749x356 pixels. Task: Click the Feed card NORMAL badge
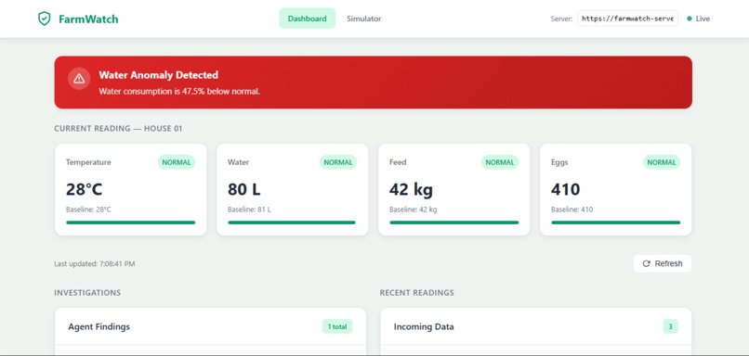tap(500, 162)
